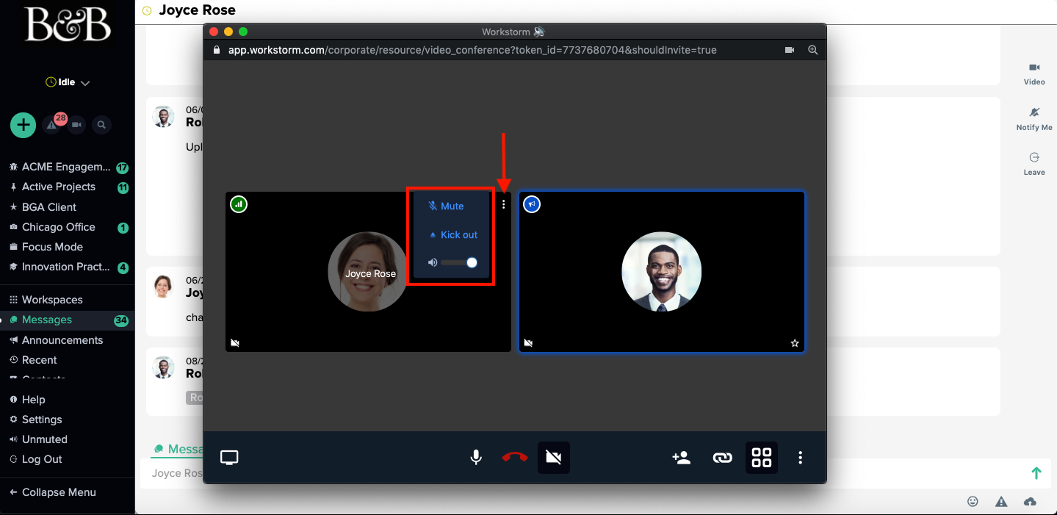Screen dimensions: 1057x515
Task: Show the Recent list
Action: pos(39,360)
